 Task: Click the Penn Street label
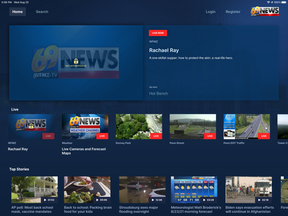tap(177, 143)
